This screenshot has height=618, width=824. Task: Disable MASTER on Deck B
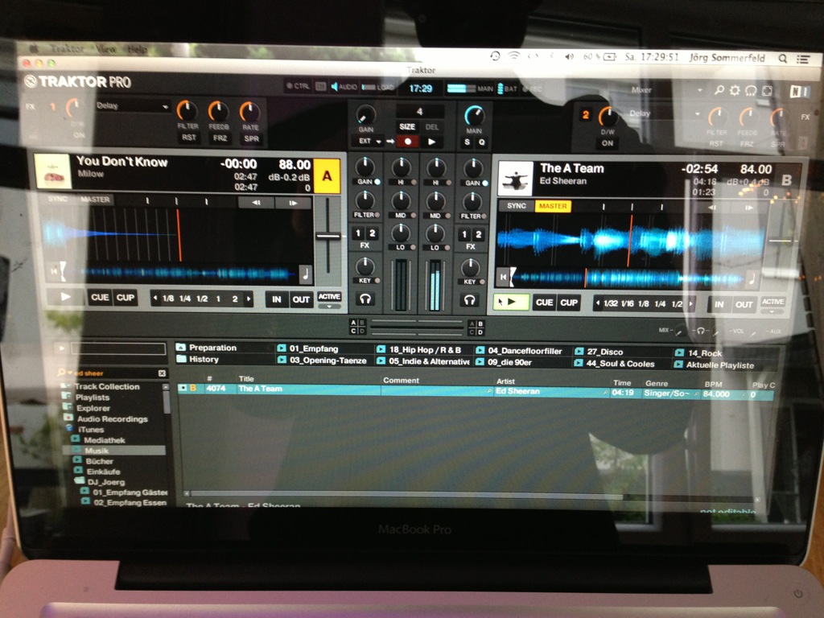tap(553, 206)
